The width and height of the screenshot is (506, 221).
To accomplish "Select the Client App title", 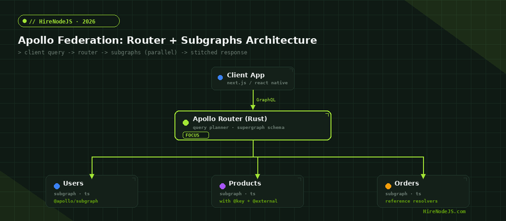I will (246, 75).
